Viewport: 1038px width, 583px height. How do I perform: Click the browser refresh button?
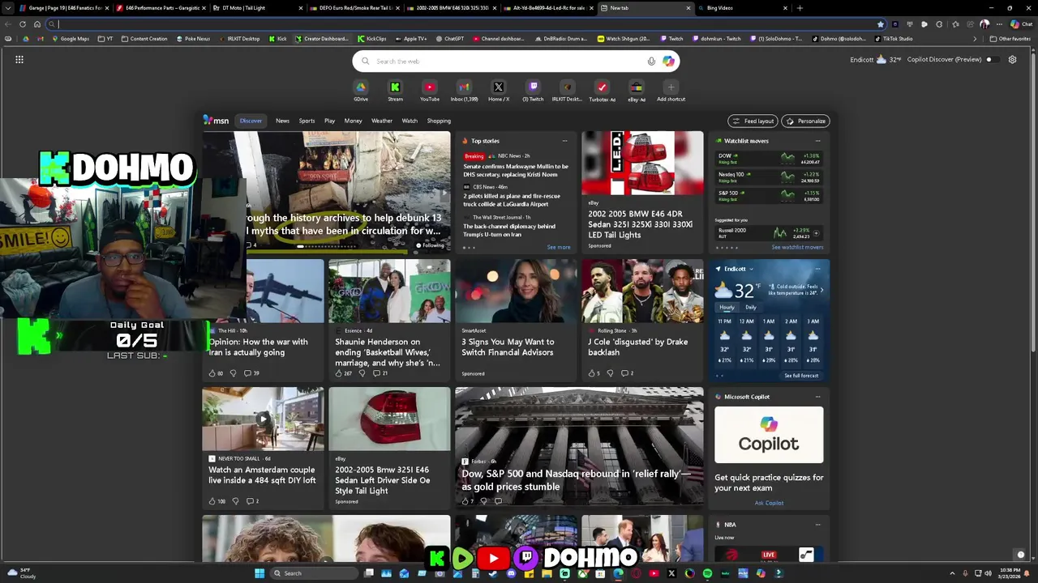(x=23, y=24)
